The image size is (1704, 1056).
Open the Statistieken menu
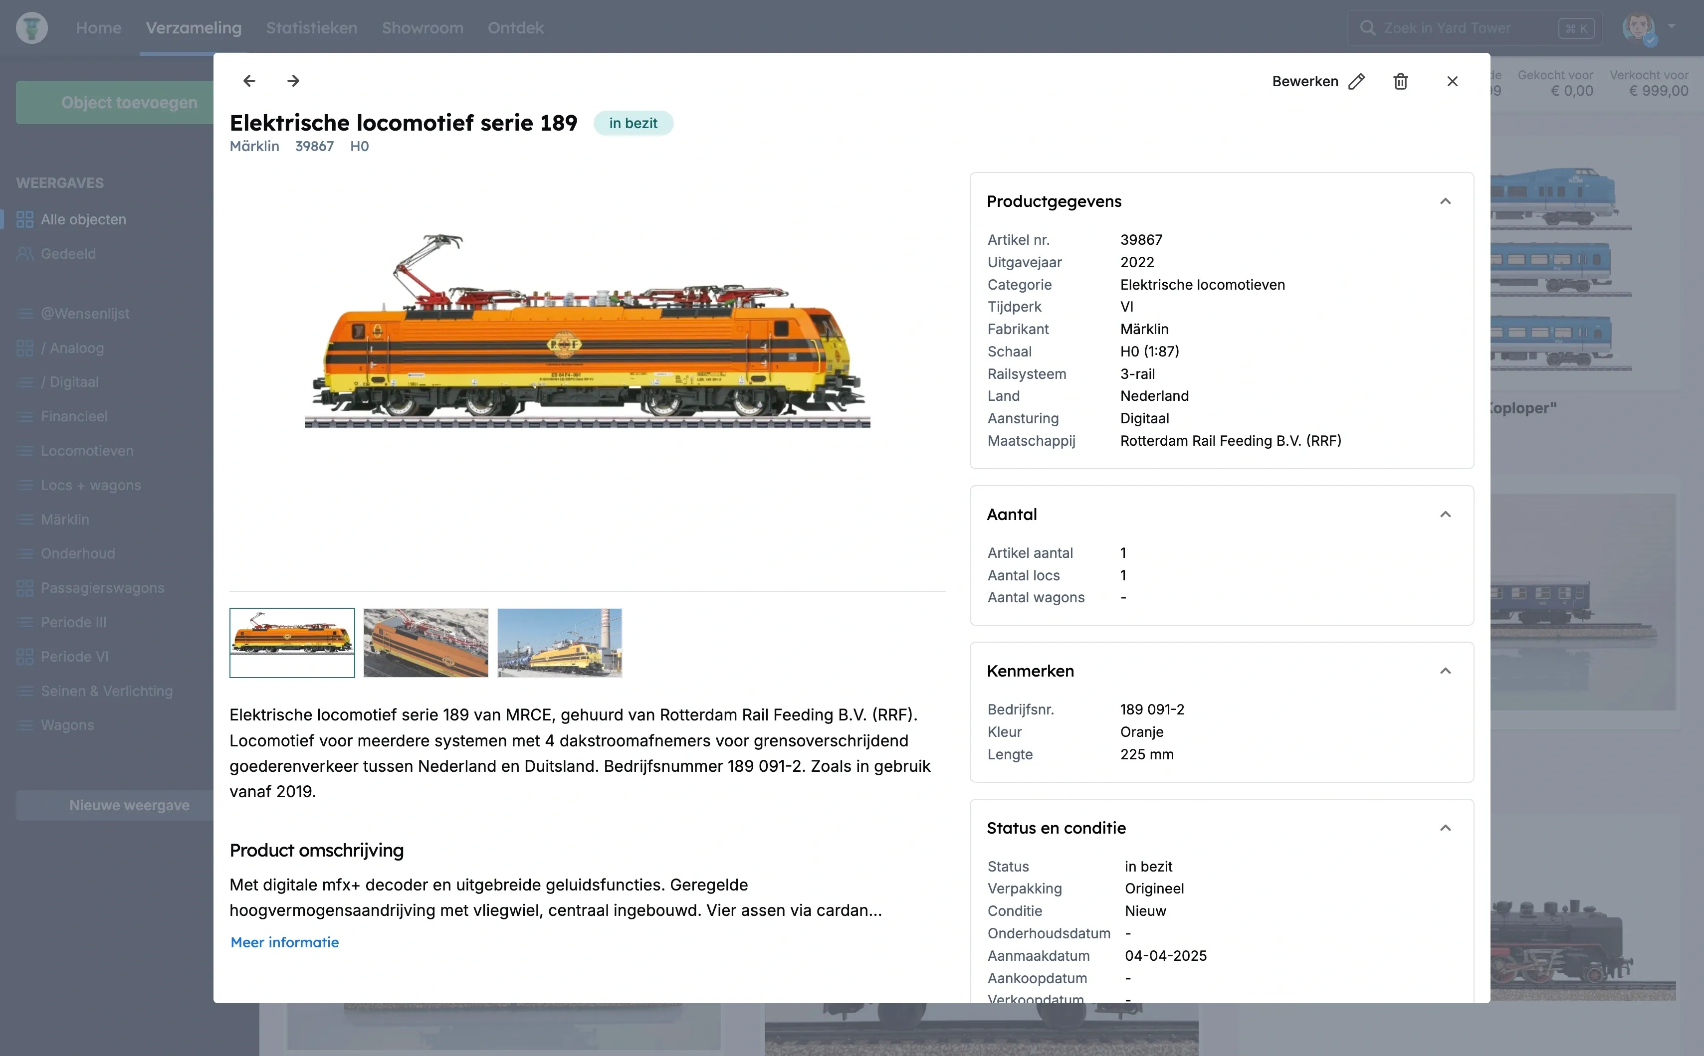tap(312, 28)
